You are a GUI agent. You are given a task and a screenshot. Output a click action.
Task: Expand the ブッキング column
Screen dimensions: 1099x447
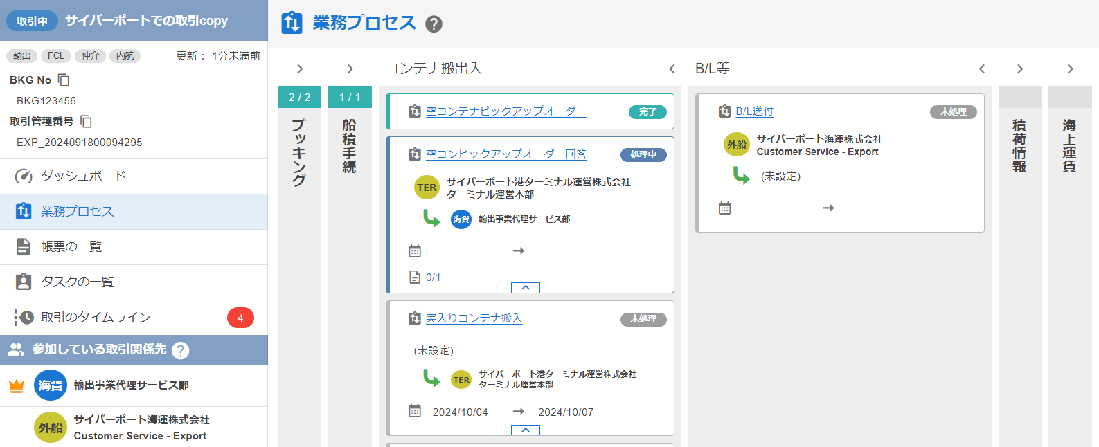[x=300, y=69]
